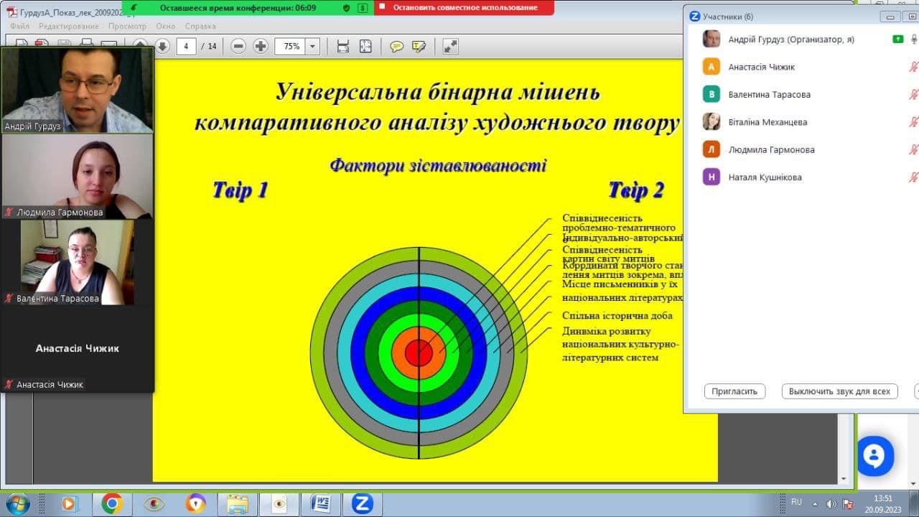Click the zoom out minus button
This screenshot has height=517, width=919.
[x=238, y=47]
